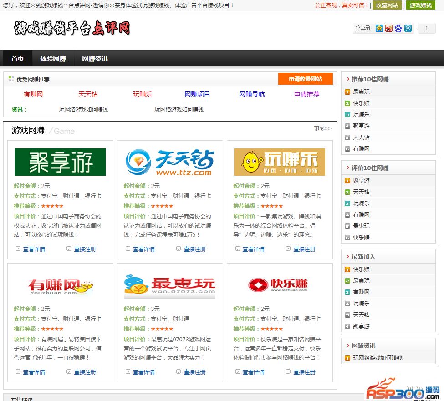Click 查看详情 under 有赚网 card
Image resolution: width=444 pixels, height=401 pixels.
coord(34,372)
